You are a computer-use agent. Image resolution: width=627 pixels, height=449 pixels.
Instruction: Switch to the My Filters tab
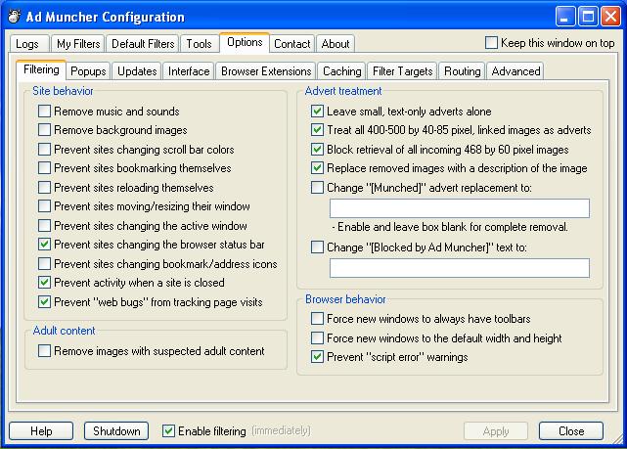click(x=78, y=44)
